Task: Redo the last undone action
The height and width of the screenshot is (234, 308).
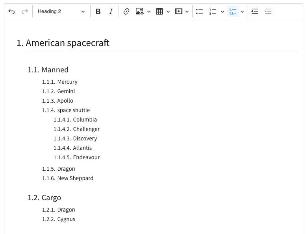Action: coord(24,11)
